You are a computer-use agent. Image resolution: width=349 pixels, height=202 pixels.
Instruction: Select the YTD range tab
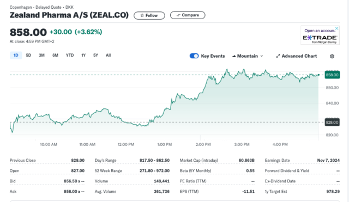(70, 56)
